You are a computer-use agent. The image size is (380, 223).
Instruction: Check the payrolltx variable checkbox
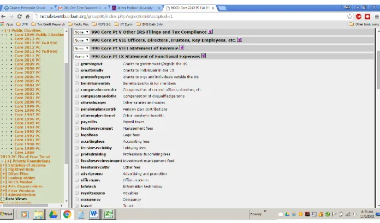(77, 122)
